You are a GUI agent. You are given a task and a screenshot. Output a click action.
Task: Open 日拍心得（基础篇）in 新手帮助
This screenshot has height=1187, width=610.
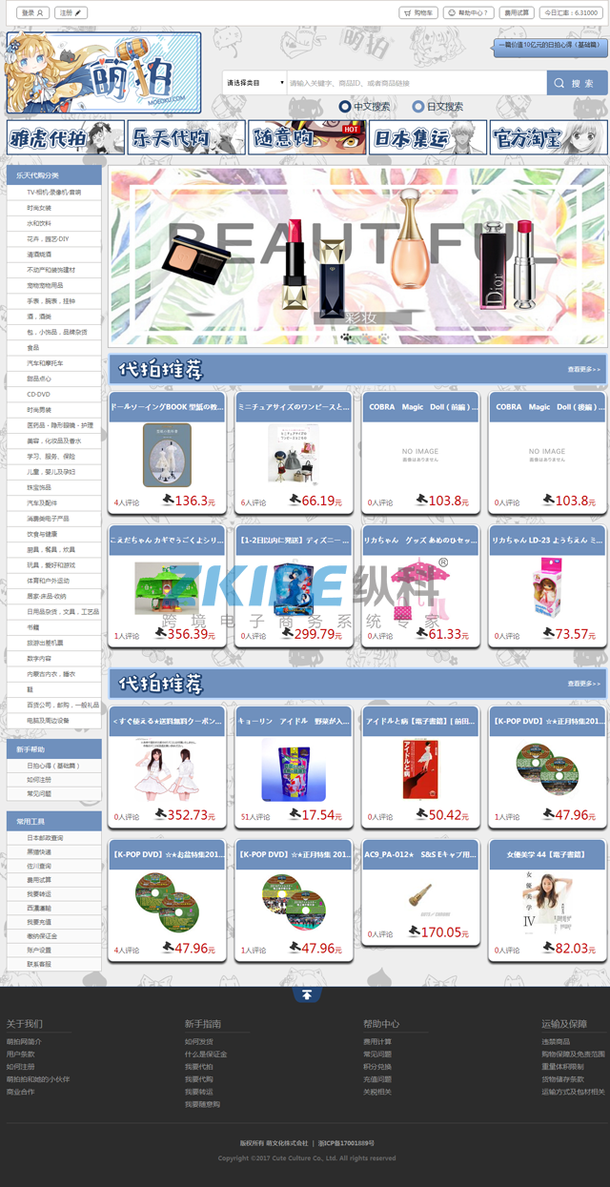pyautogui.click(x=53, y=766)
